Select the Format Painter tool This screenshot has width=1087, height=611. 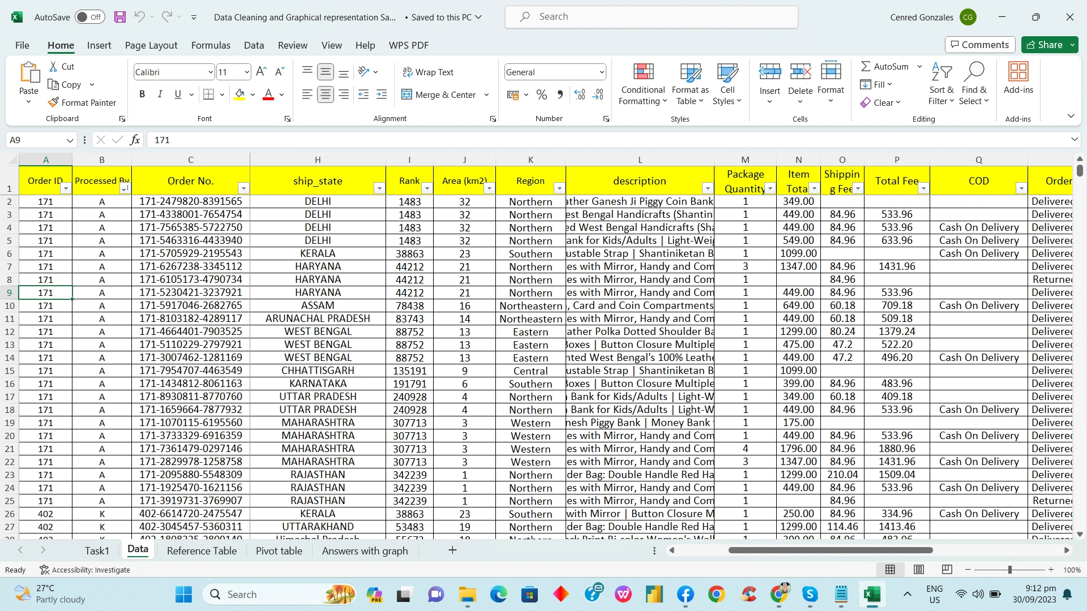pyautogui.click(x=83, y=102)
